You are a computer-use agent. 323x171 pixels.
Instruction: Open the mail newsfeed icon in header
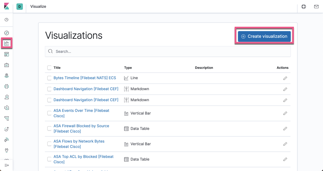(316, 7)
